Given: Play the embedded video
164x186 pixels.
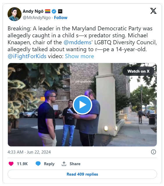Looking at the screenshot, I should 82,105.
